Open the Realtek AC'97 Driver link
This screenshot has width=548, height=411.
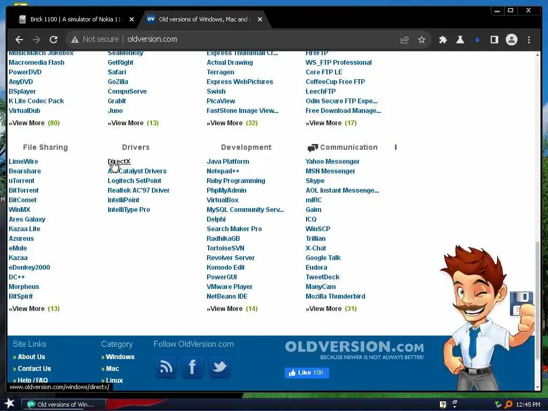(139, 191)
